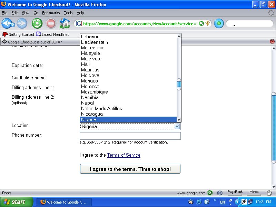The image size is (276, 207).
Task: Close the tab with the red X
Action: click(x=272, y=41)
